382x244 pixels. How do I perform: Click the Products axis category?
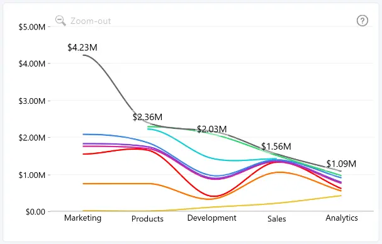pyautogui.click(x=147, y=219)
